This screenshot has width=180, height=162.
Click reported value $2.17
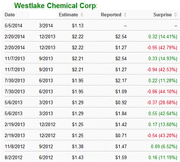tap(121, 81)
